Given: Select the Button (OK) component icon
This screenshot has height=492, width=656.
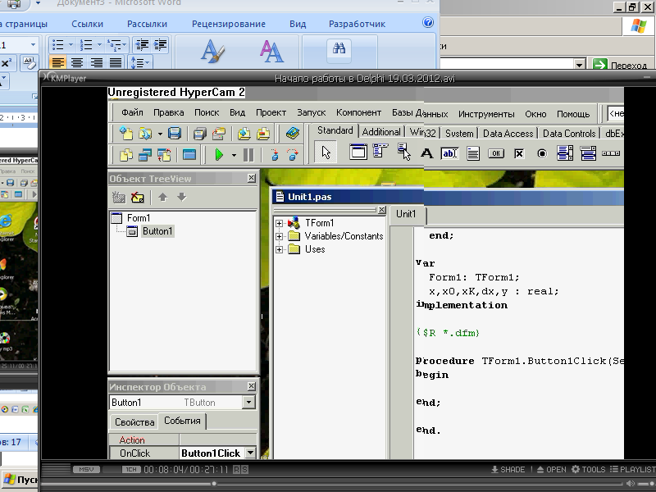Looking at the screenshot, I should (496, 153).
